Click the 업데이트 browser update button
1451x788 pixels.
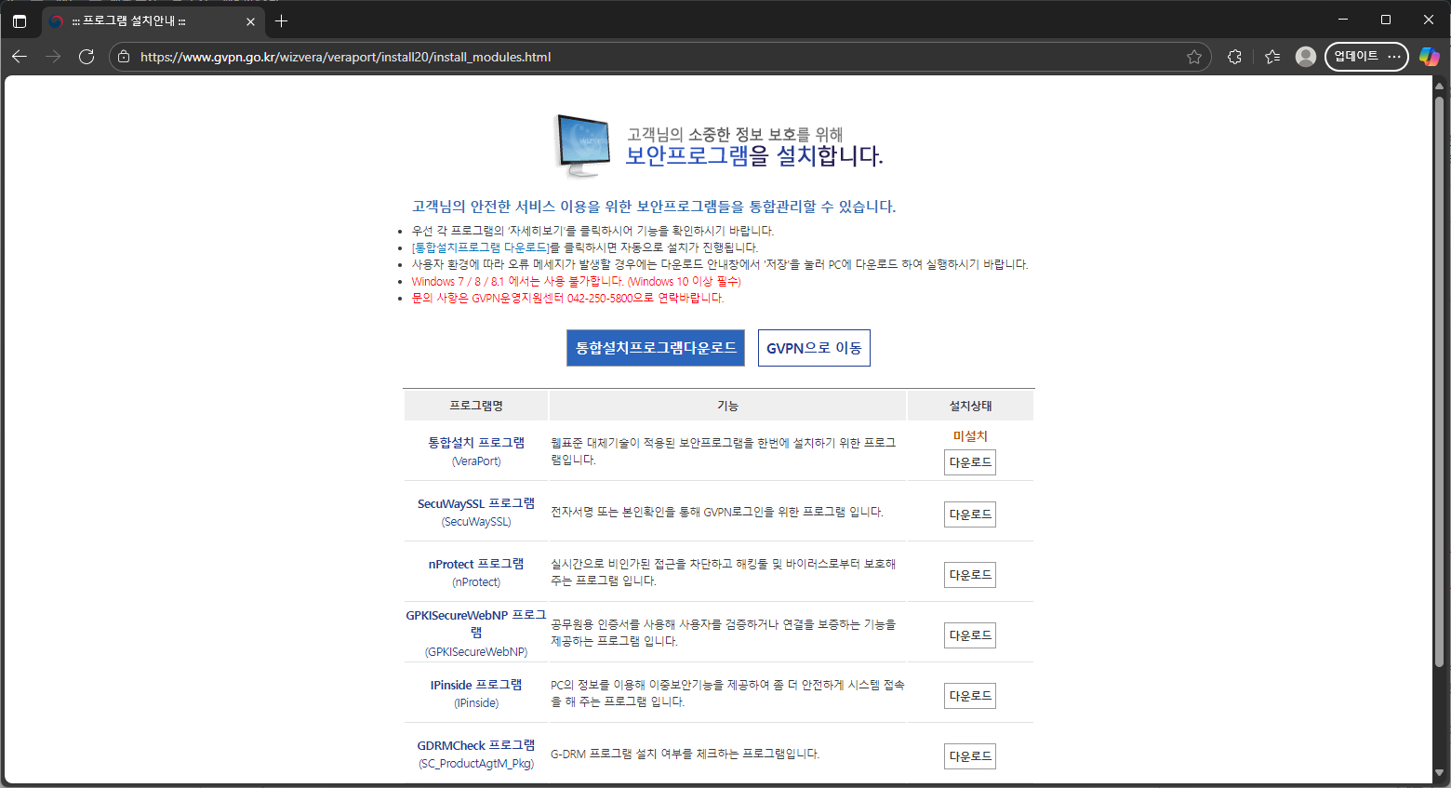click(1356, 57)
